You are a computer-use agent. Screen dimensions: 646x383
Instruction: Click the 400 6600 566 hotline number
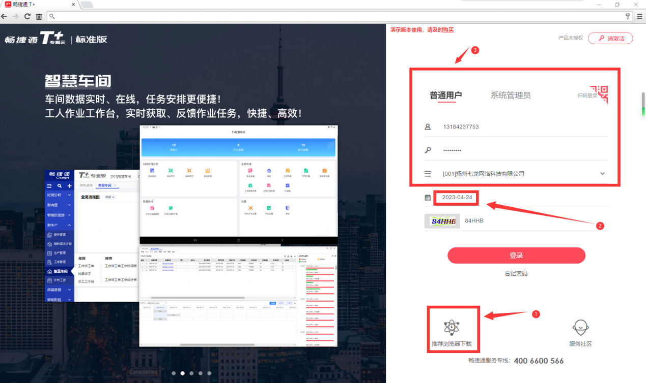(539, 361)
